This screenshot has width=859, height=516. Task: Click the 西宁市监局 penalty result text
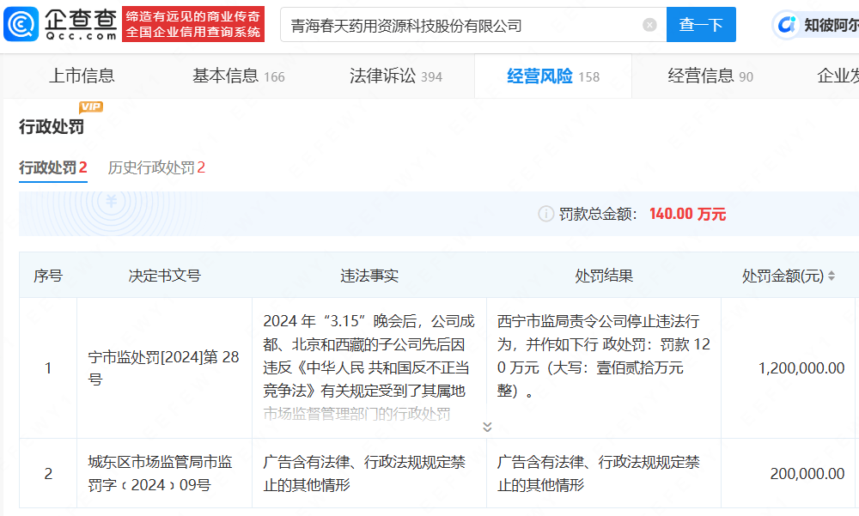(x=603, y=356)
